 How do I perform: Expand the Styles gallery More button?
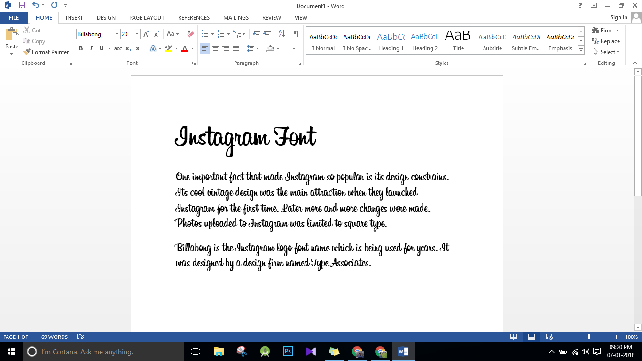click(581, 50)
